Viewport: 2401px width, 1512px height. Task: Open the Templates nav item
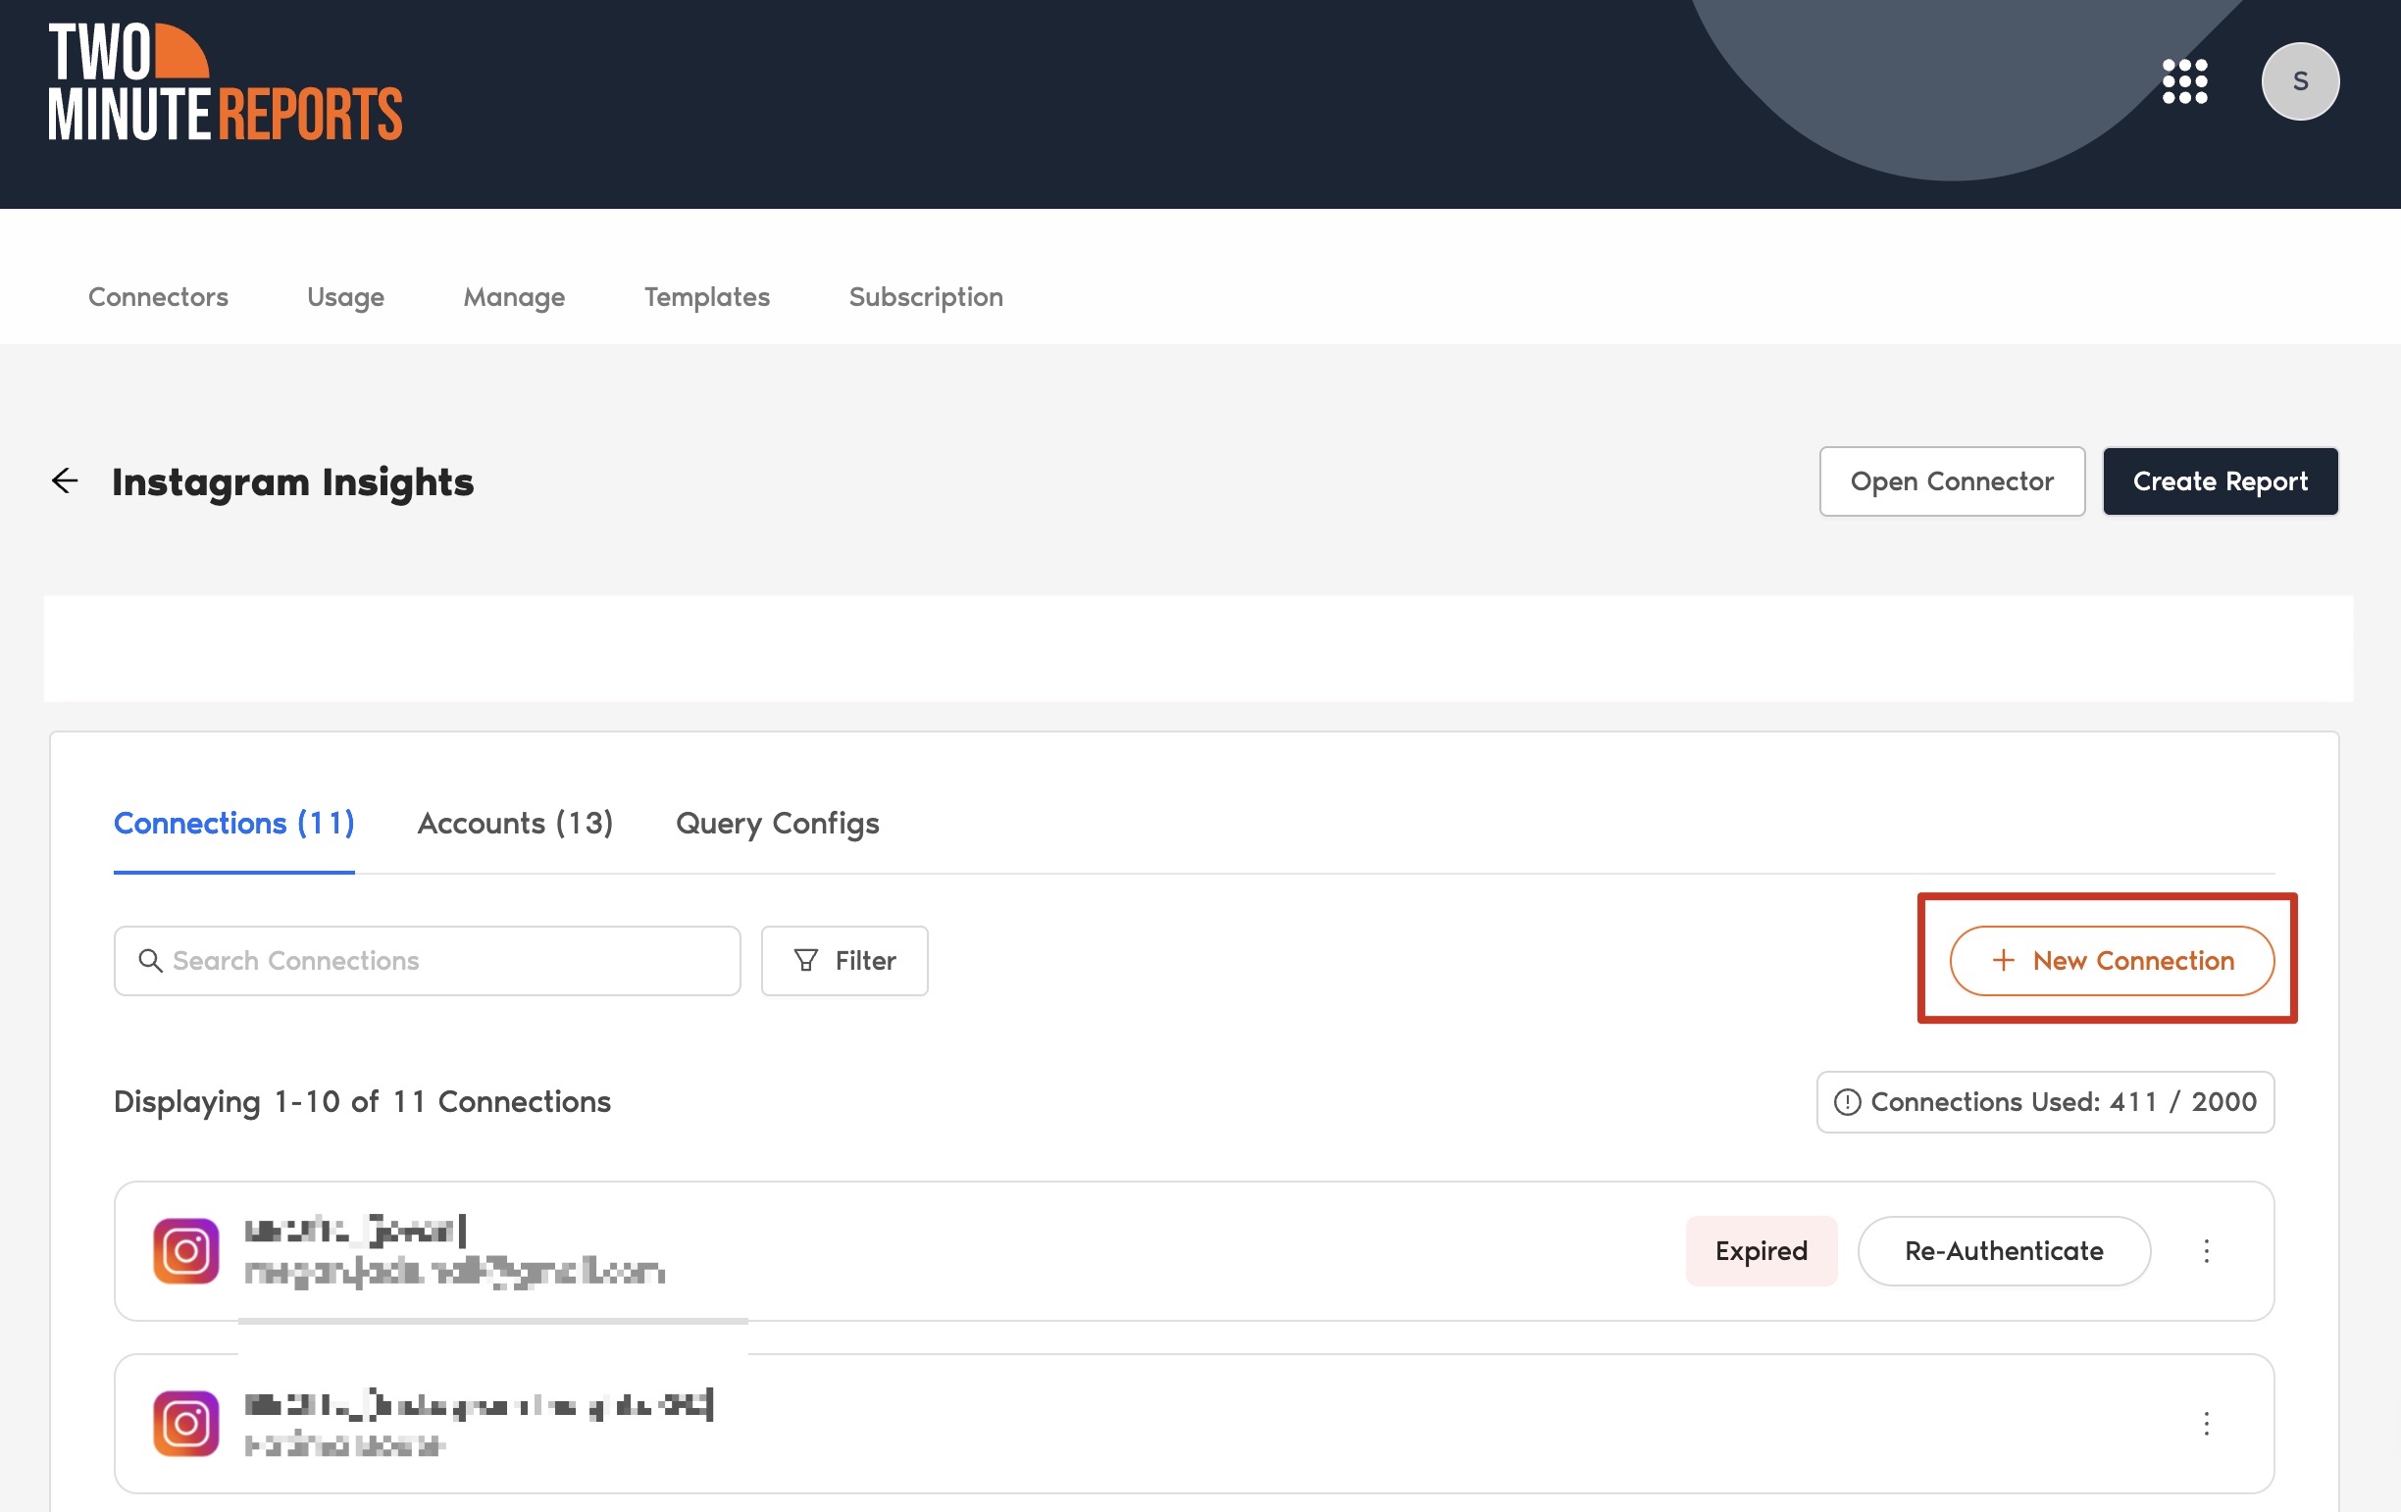tap(707, 297)
